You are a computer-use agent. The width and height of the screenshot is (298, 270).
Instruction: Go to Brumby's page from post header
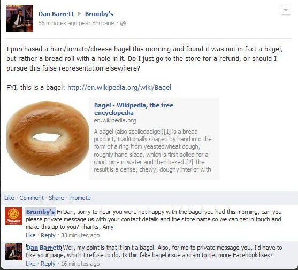99,14
